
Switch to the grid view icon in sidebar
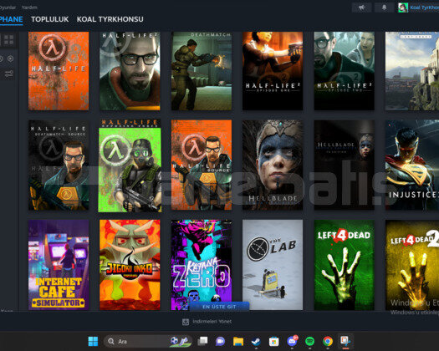coord(8,40)
